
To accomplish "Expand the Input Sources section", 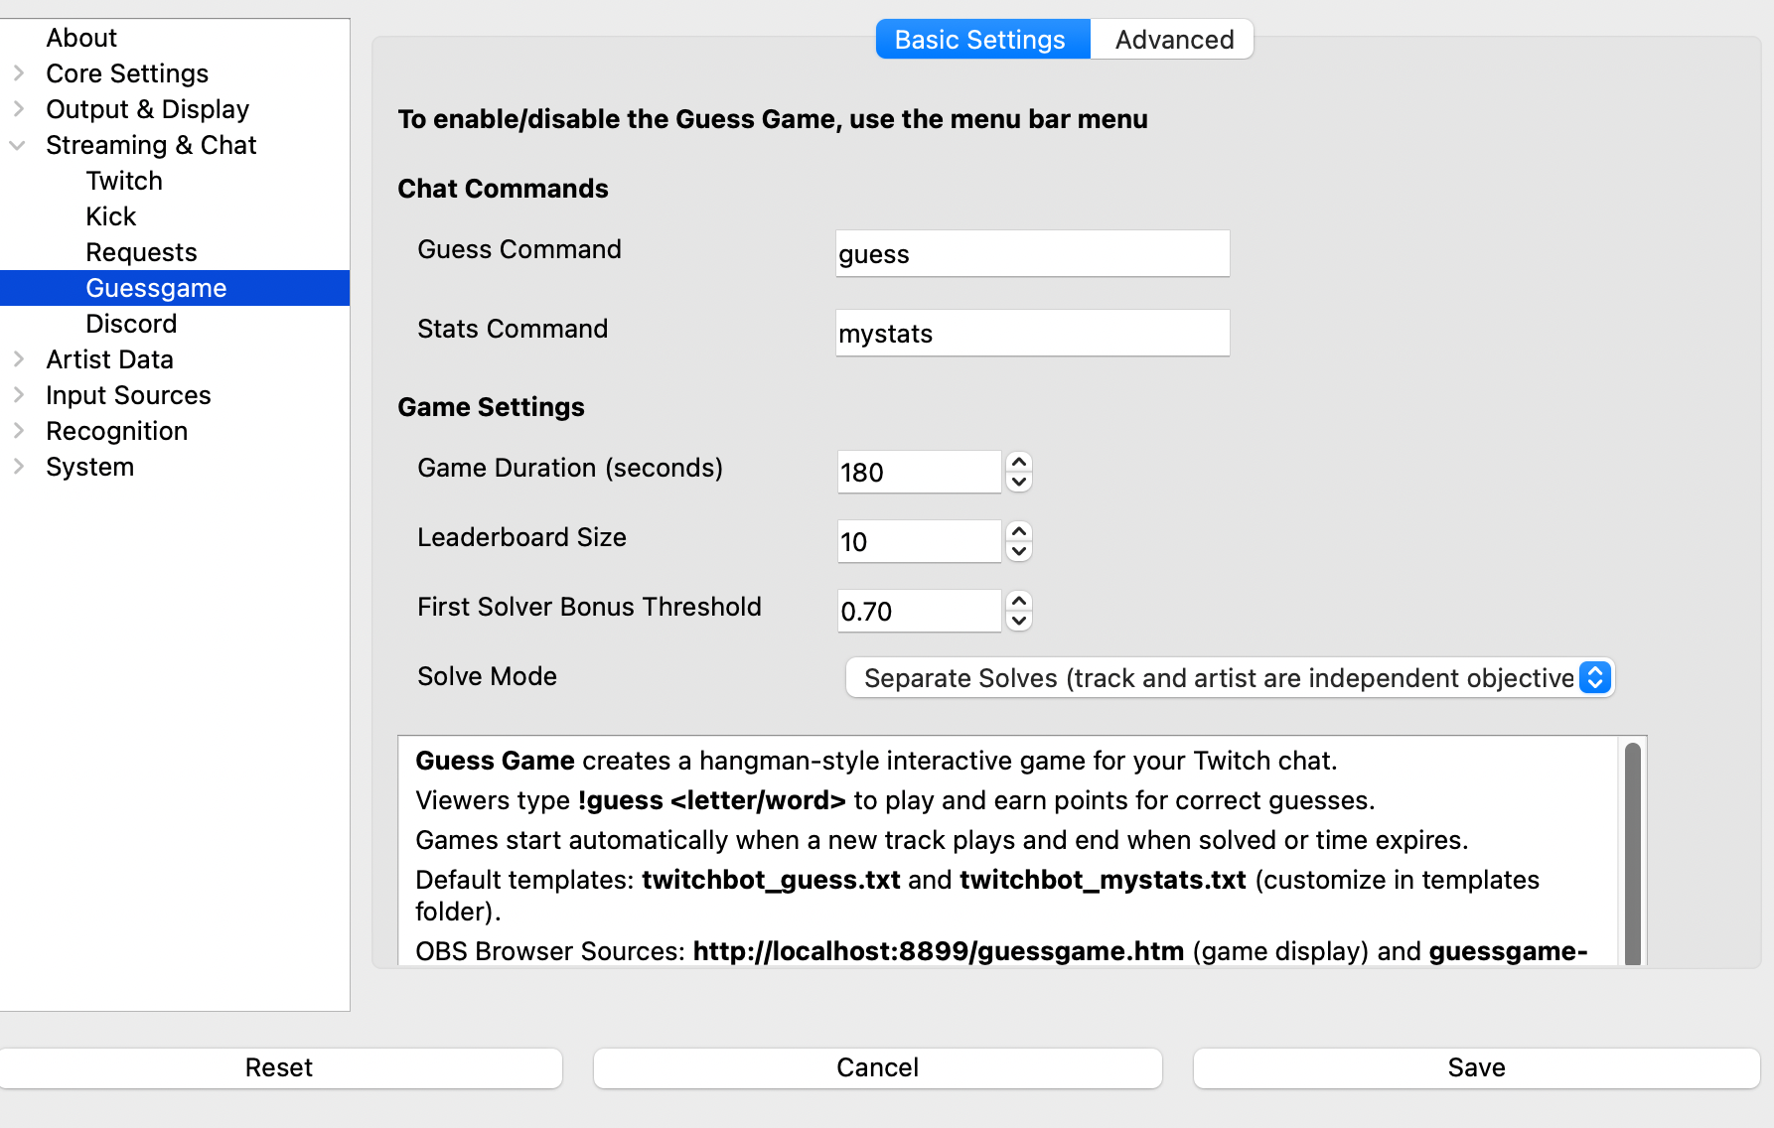I will [x=18, y=395].
